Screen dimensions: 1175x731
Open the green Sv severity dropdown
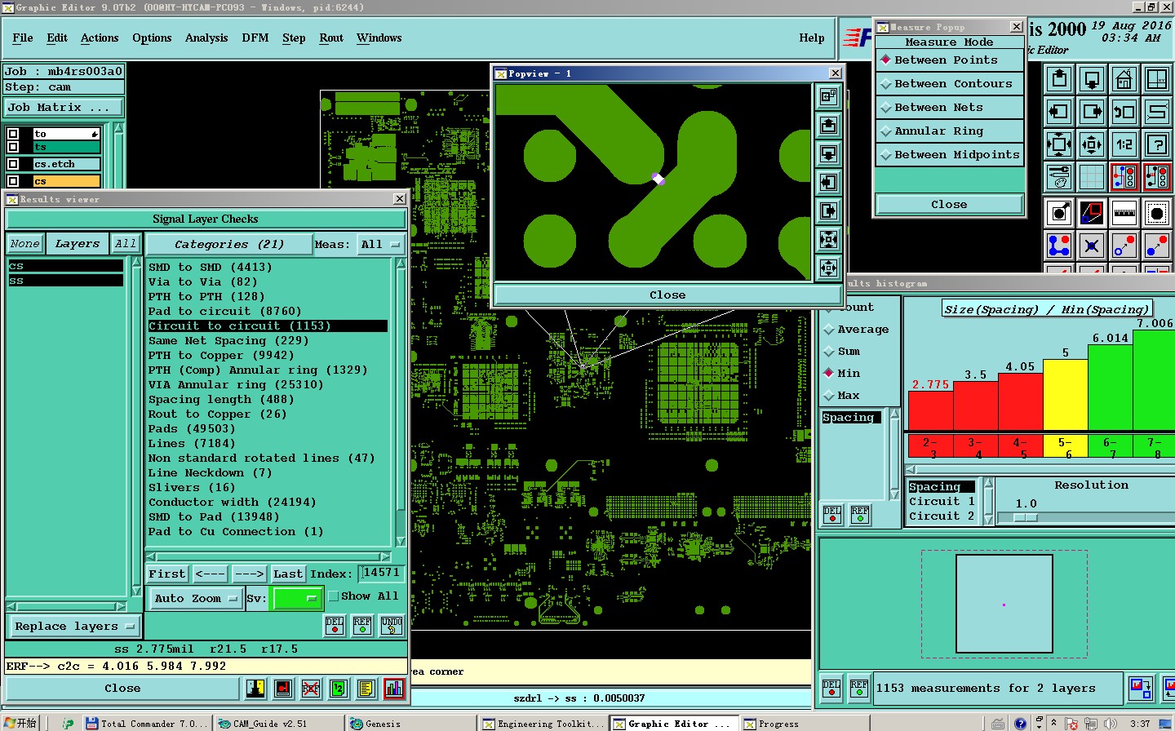pyautogui.click(x=297, y=599)
